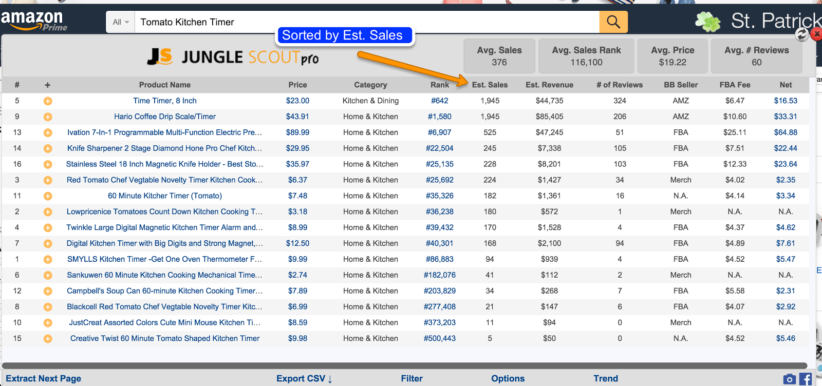Open the Trend view
This screenshot has width=822, height=386.
[x=606, y=378]
